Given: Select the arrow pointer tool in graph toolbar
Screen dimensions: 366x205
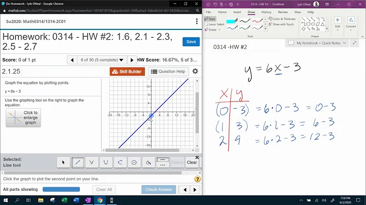Looking at the screenshot, I should click(63, 162).
